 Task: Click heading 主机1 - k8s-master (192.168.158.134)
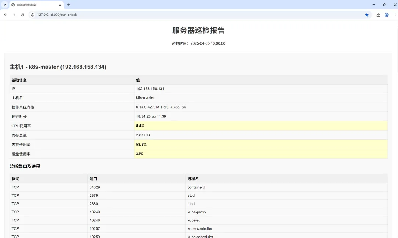tap(58, 67)
